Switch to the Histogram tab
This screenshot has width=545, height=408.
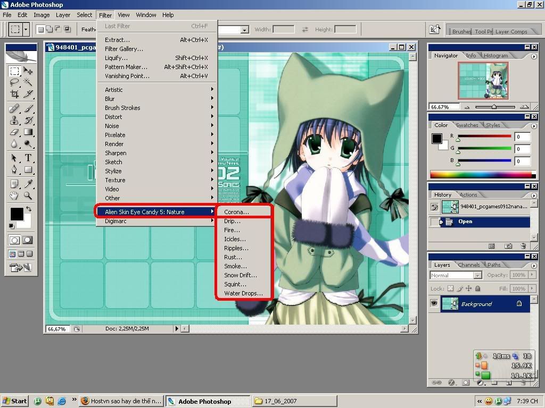[x=496, y=55]
